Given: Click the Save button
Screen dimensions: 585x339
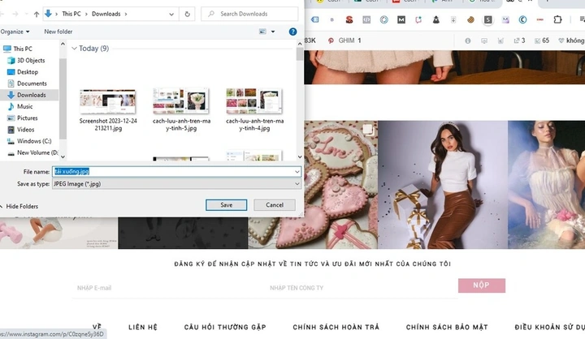Looking at the screenshot, I should tap(226, 205).
